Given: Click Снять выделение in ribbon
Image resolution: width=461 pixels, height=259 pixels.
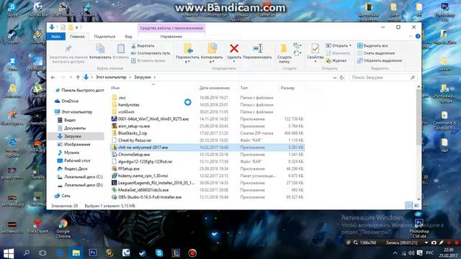Looking at the screenshot, I should coord(376,53).
